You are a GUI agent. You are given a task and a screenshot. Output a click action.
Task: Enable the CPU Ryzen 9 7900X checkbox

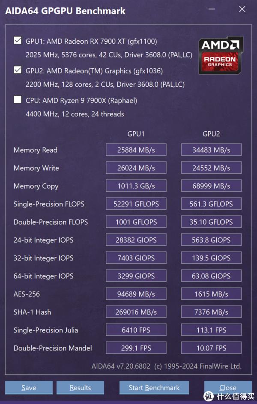pos(18,99)
